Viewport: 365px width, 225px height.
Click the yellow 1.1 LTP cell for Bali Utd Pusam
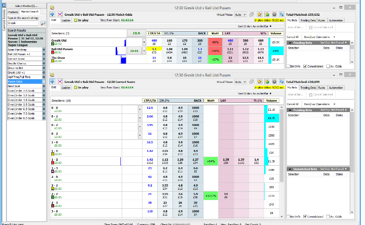pos(154,49)
